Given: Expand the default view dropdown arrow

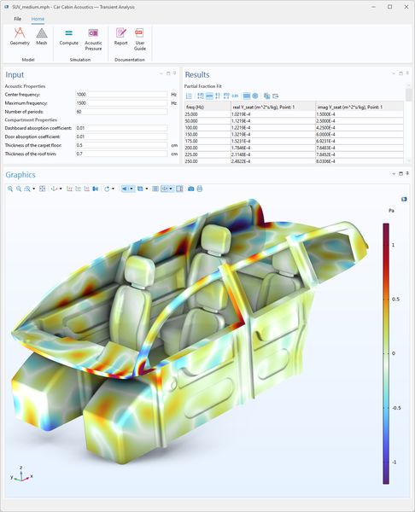Looking at the screenshot, I should (x=61, y=189).
